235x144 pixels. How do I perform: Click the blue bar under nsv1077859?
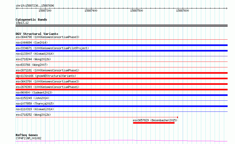pyautogui.click(x=121, y=106)
